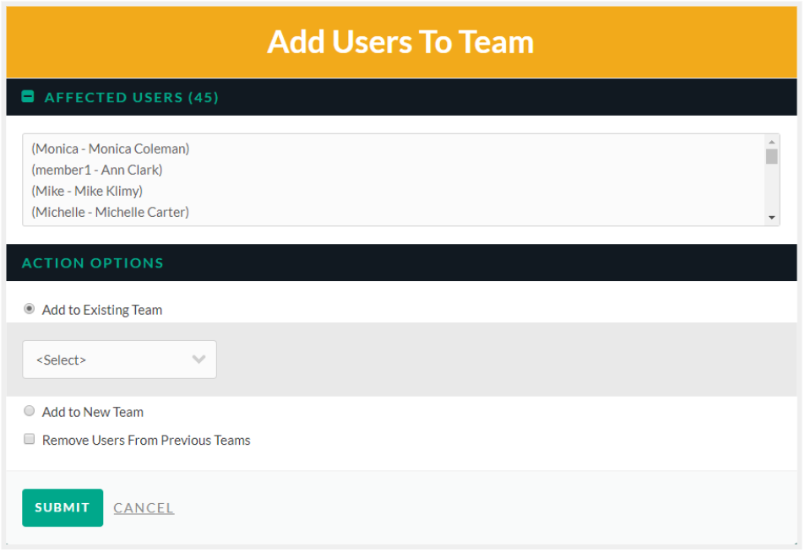Select the Add to Existing Team radio button
The image size is (805, 552).
(x=30, y=309)
